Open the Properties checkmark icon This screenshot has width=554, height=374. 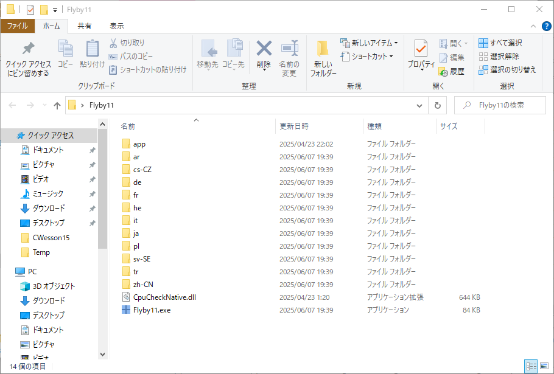(421, 55)
